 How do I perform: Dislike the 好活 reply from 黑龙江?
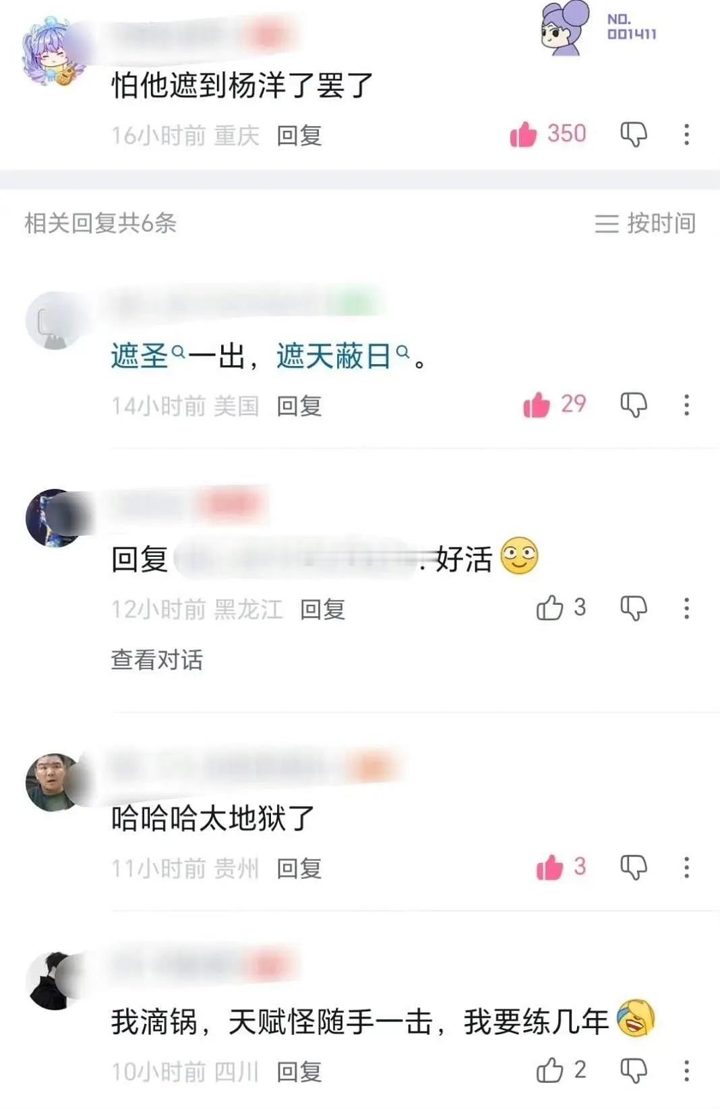click(633, 608)
